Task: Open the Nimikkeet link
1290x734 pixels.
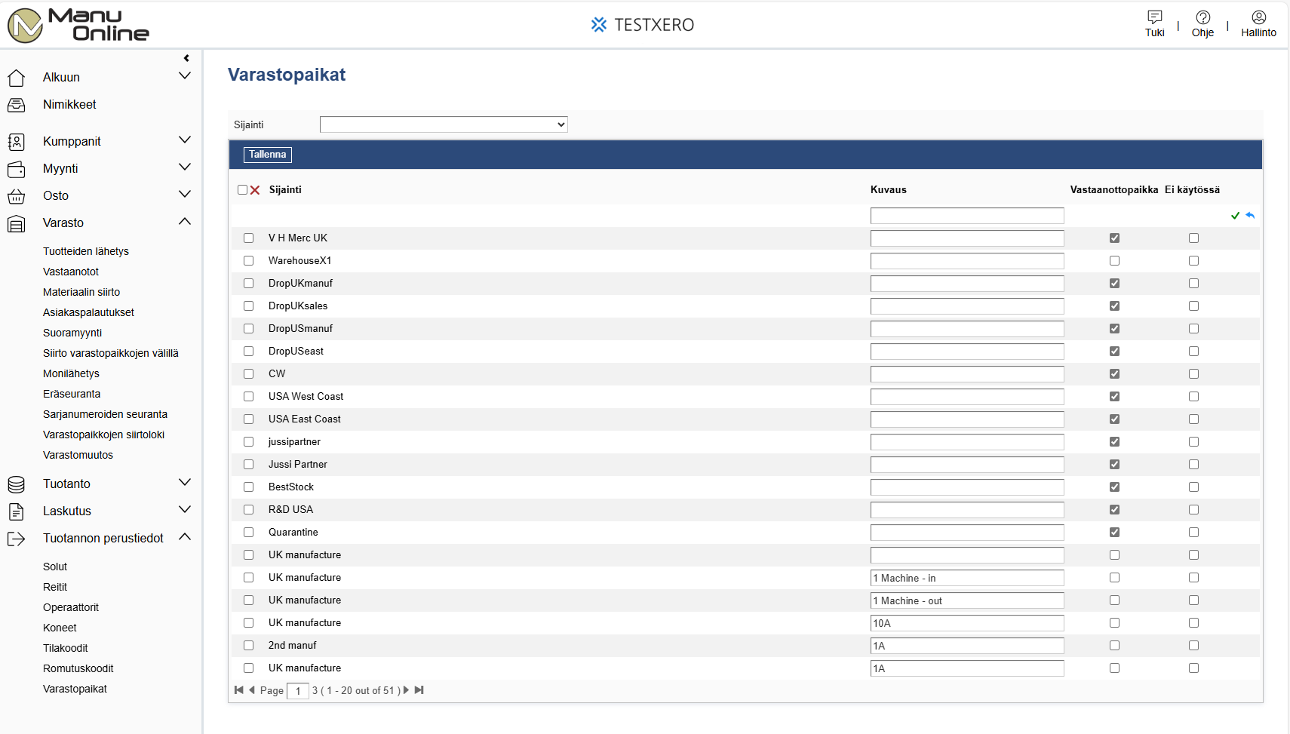Action: pyautogui.click(x=69, y=105)
